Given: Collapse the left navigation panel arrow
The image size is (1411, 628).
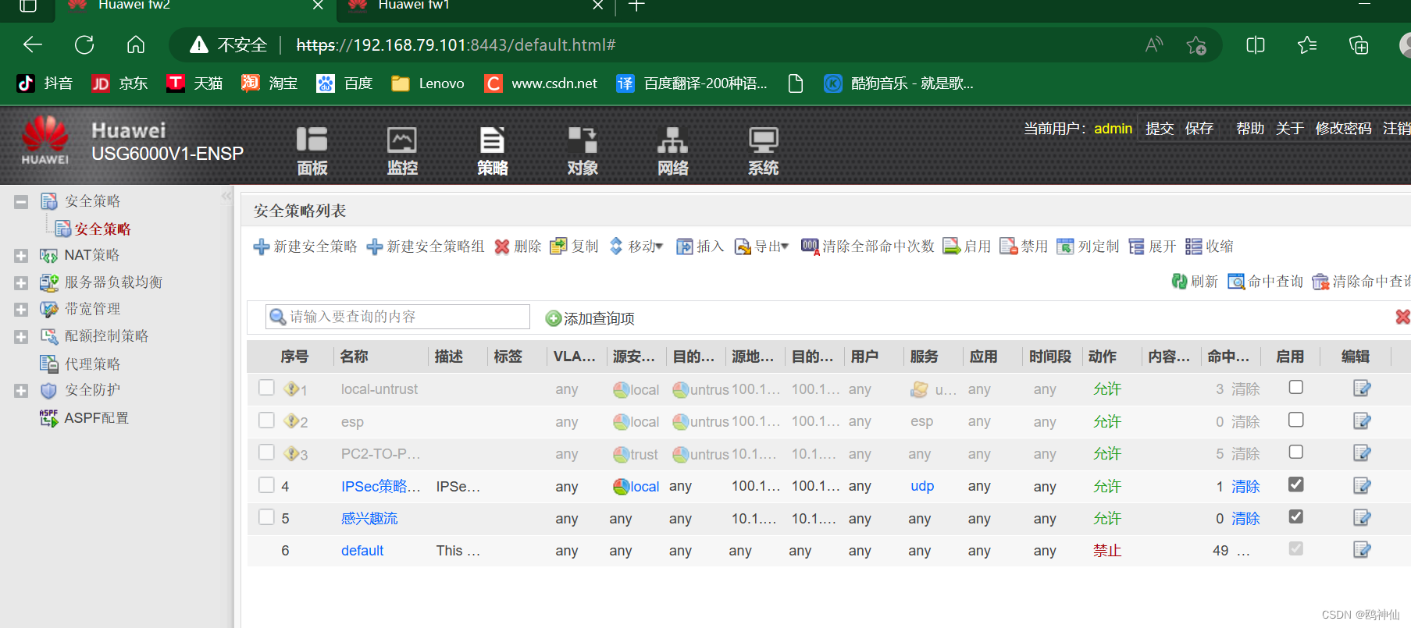Looking at the screenshot, I should [x=226, y=196].
